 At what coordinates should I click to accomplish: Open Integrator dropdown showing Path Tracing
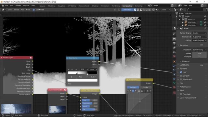(x=200, y=50)
